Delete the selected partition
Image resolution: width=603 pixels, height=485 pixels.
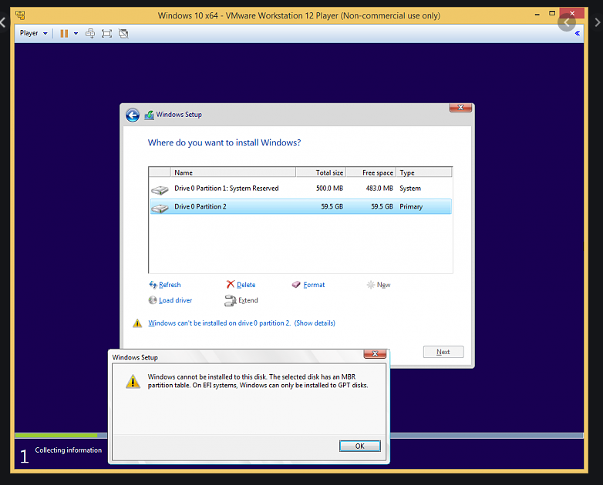click(x=246, y=285)
